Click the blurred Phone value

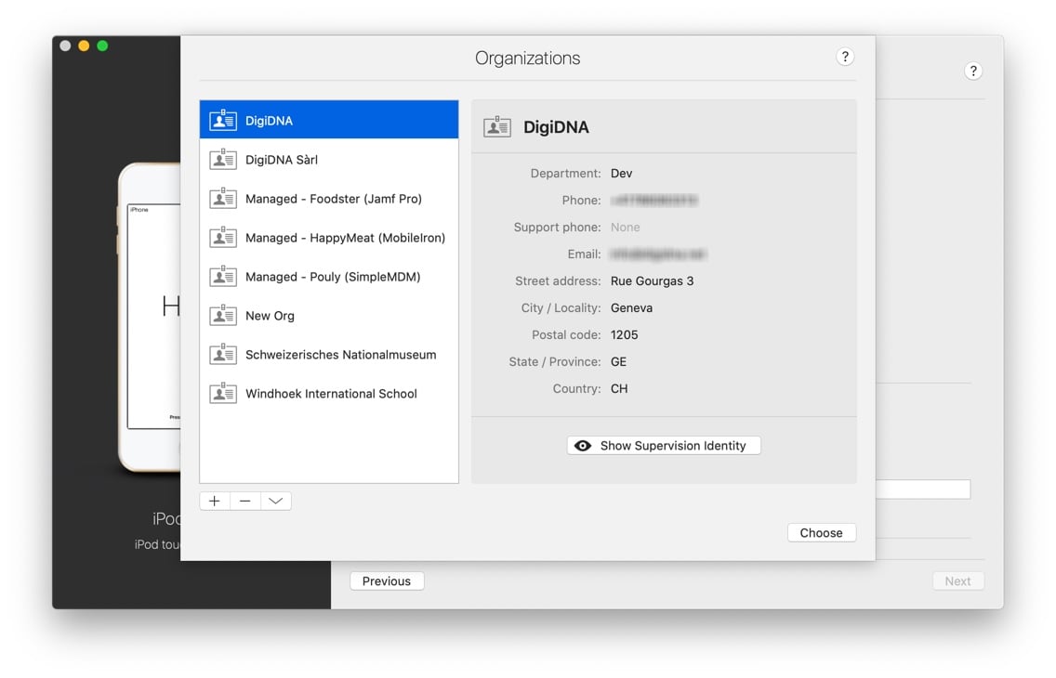[x=653, y=201]
